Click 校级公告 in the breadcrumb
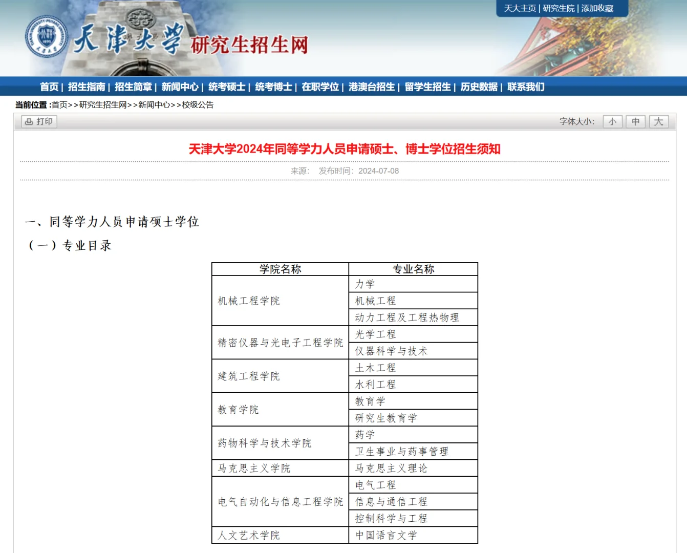 click(198, 105)
